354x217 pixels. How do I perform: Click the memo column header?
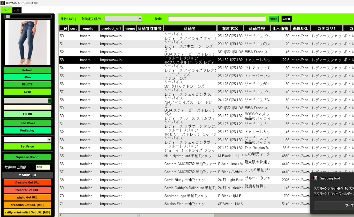point(130,28)
